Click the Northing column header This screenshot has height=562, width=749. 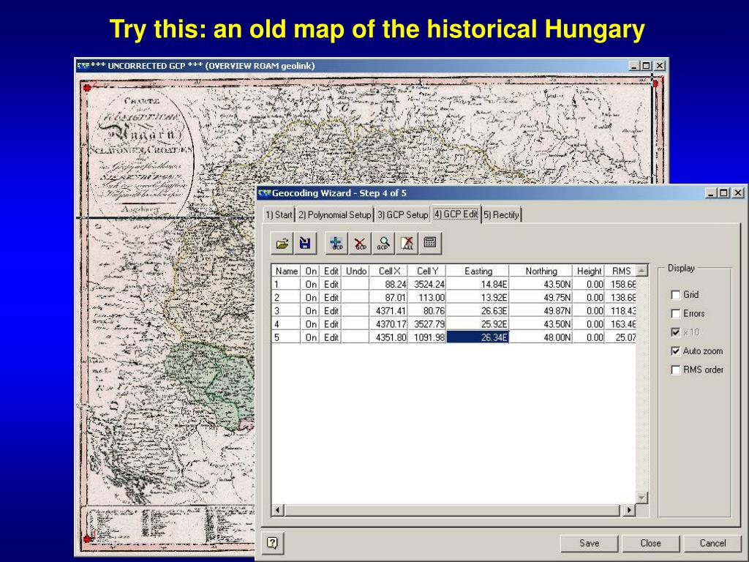tap(541, 271)
